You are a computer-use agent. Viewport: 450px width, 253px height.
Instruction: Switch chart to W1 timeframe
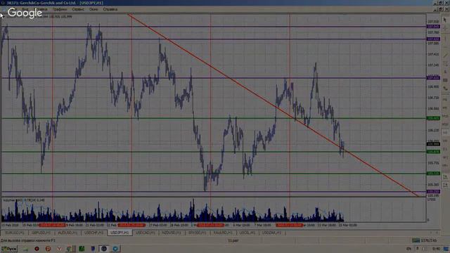(x=445, y=157)
